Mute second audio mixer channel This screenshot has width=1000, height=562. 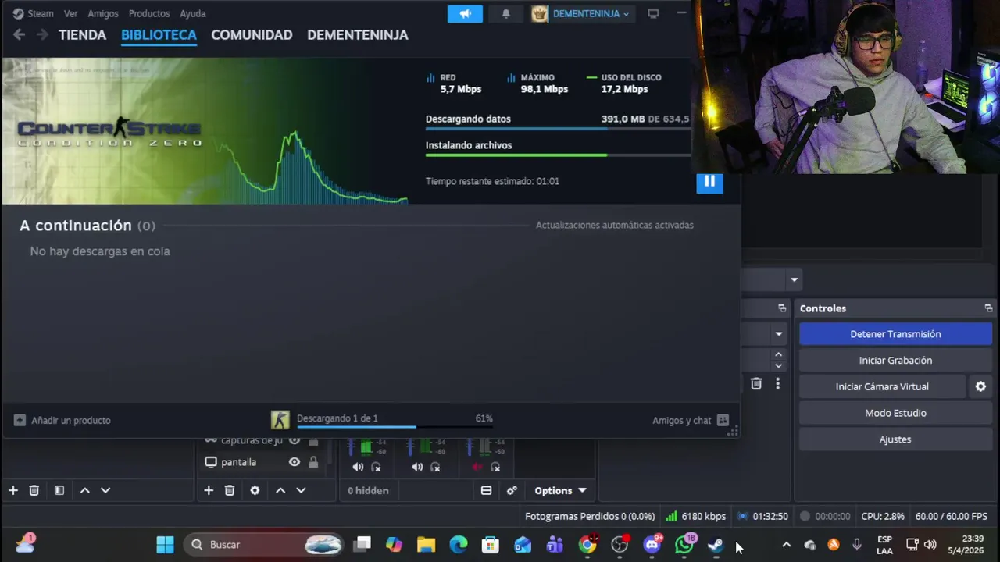pos(417,467)
